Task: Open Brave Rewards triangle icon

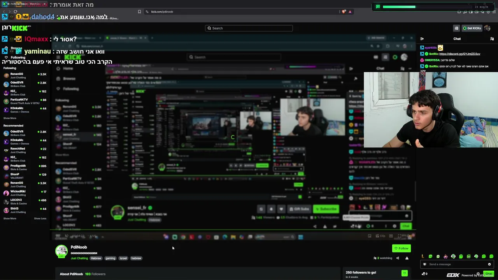Action: point(350,12)
